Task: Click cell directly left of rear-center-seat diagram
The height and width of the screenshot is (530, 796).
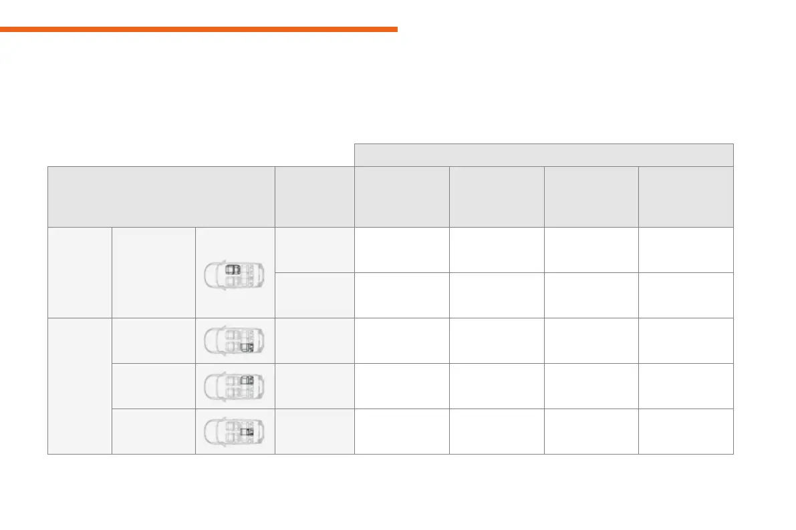Action: point(153,431)
